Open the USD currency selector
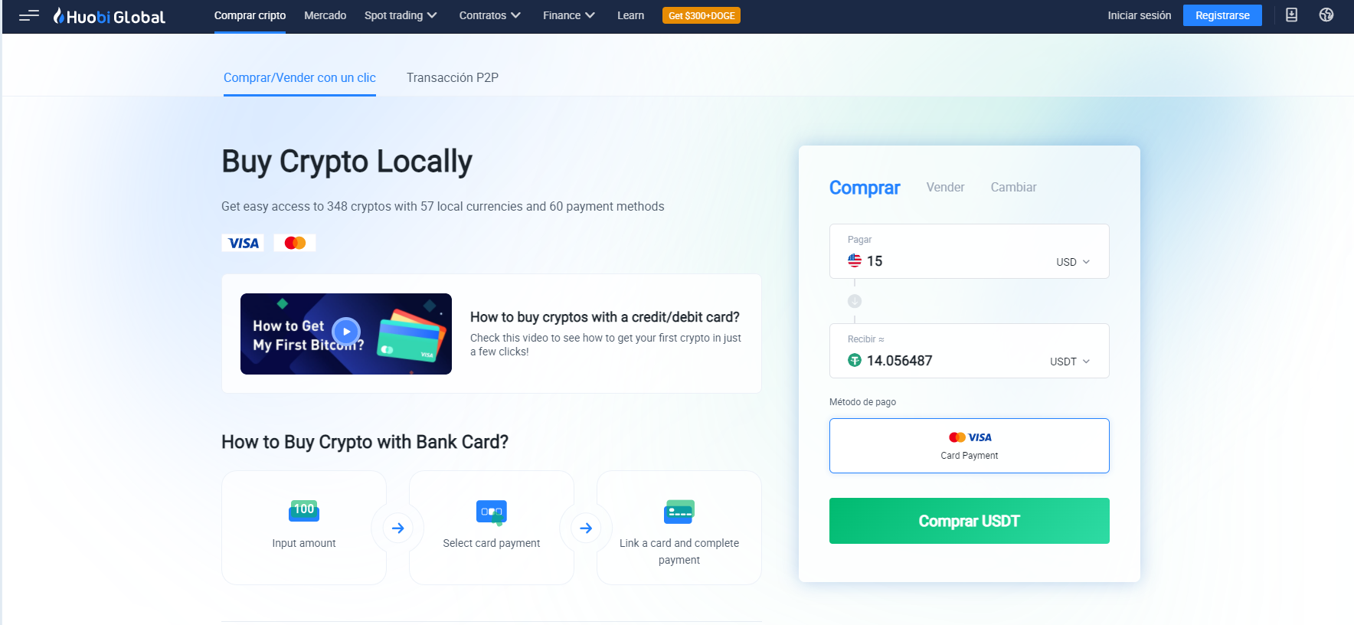 [x=1073, y=262]
